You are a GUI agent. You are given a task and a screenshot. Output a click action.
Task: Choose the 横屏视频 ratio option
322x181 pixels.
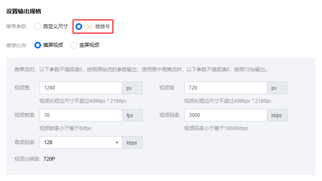click(38, 45)
